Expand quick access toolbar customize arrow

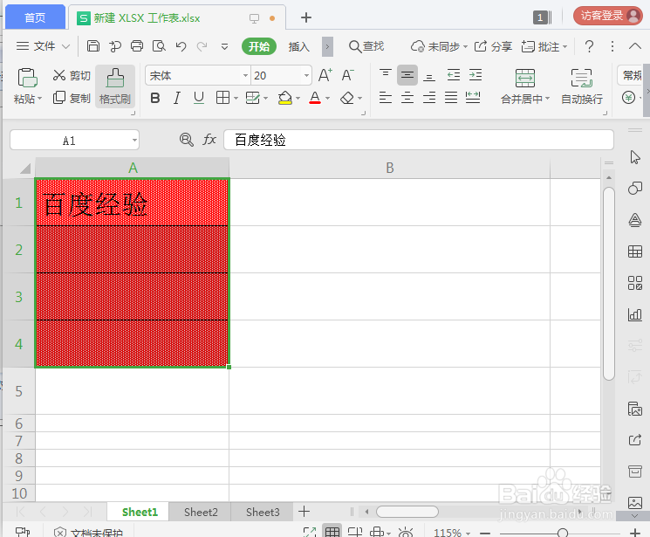(x=224, y=46)
